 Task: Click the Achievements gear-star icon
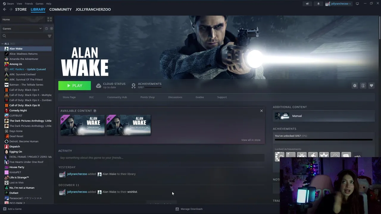tap(134, 86)
